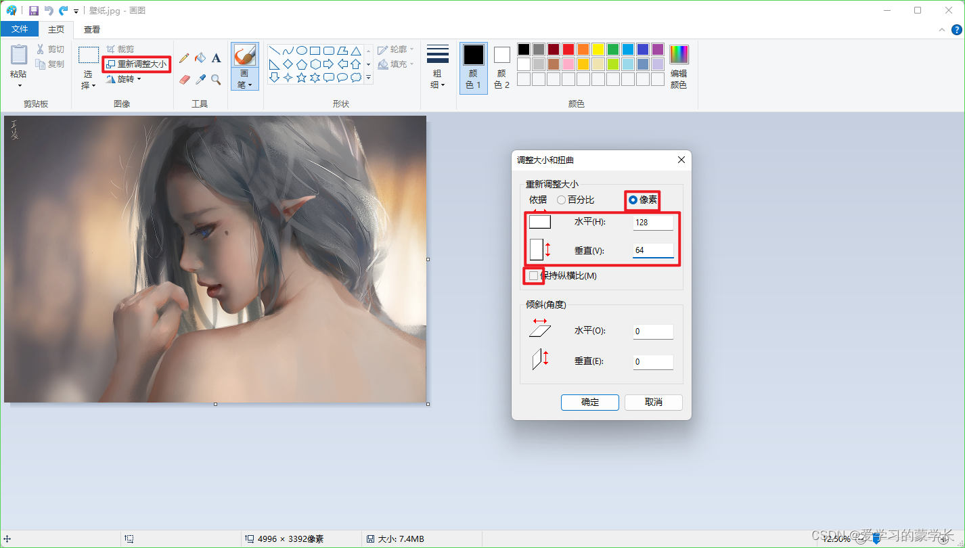Click the Redo arrow in title bar
Viewport: 965px width, 548px height.
[x=64, y=11]
